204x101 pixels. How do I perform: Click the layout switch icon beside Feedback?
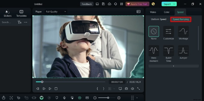tap(97, 4)
